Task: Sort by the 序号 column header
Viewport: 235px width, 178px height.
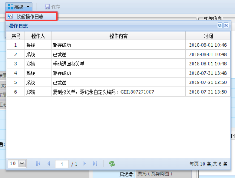Action: point(16,36)
